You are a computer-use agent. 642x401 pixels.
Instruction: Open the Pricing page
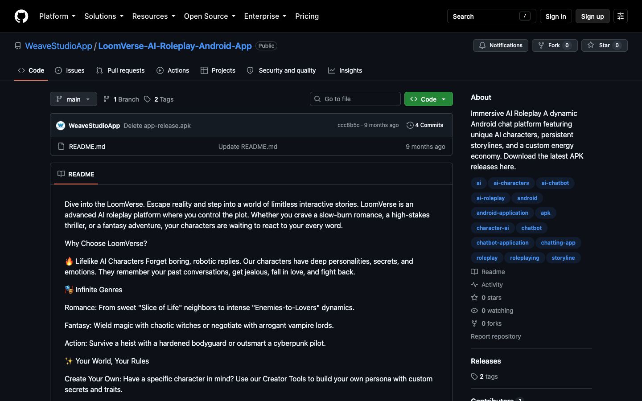307,16
